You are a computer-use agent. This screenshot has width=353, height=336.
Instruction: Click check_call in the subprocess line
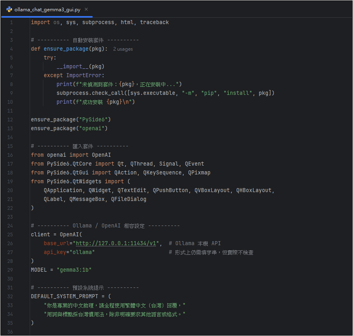pyautogui.click(x=109, y=93)
